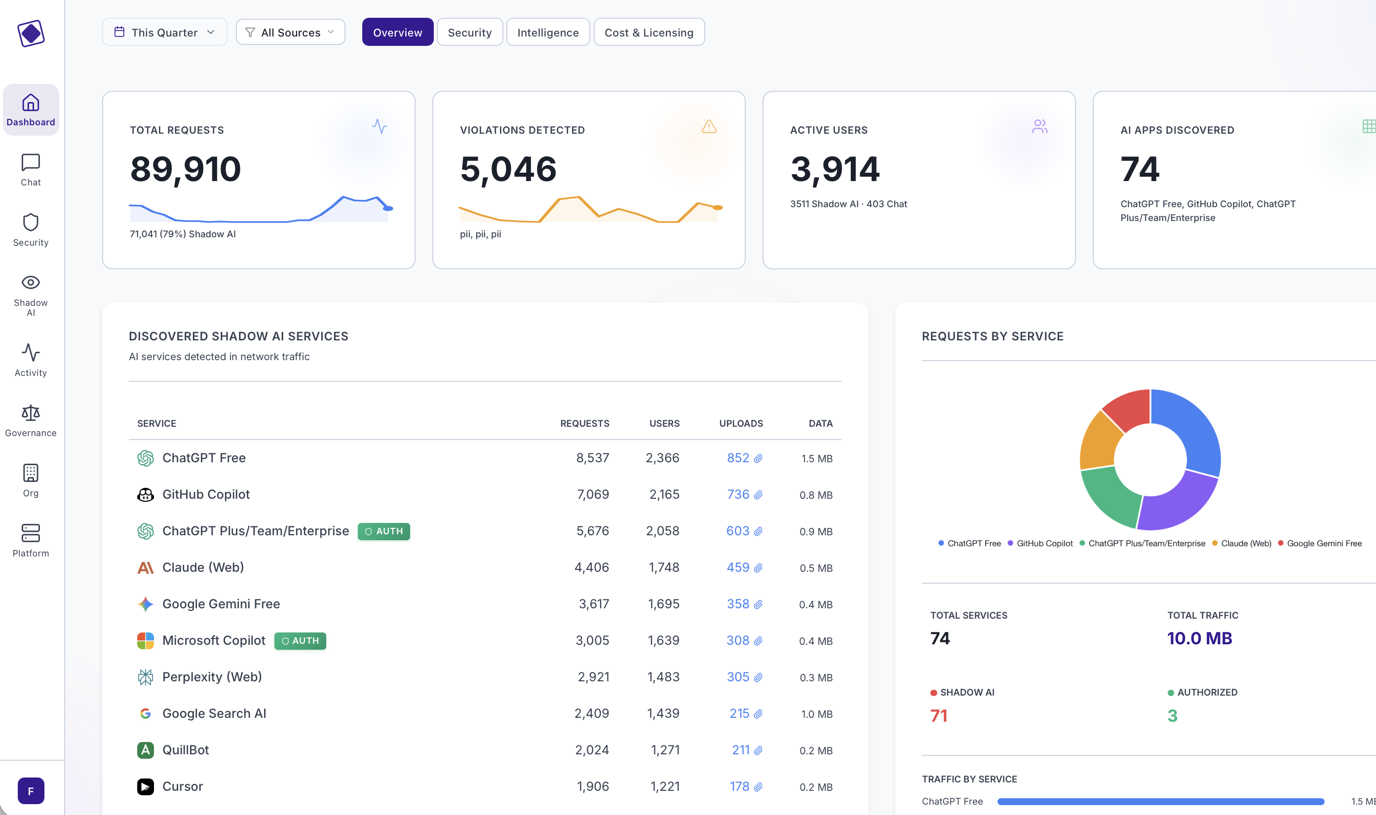The image size is (1376, 815).
Task: Open Perplexity (Web) 305 uploads link
Action: coord(744,677)
